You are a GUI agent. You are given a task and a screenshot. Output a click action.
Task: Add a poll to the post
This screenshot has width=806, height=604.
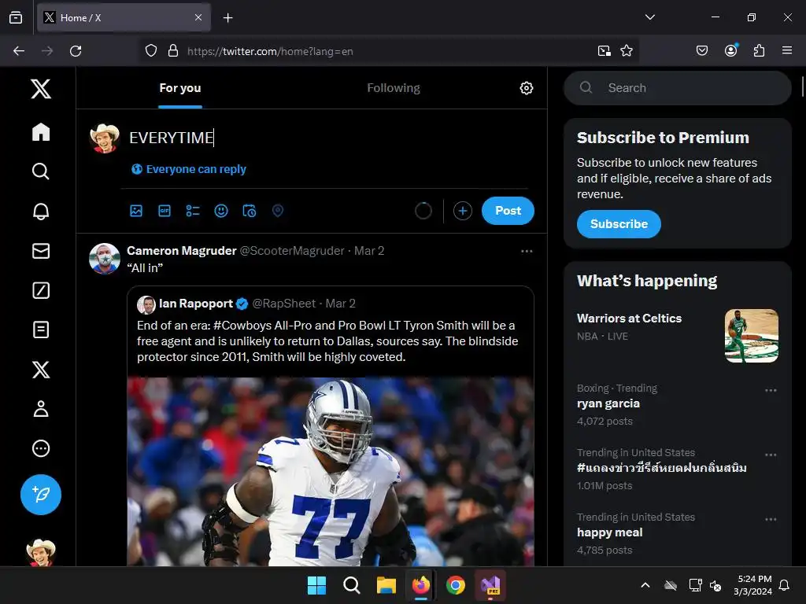(x=193, y=211)
